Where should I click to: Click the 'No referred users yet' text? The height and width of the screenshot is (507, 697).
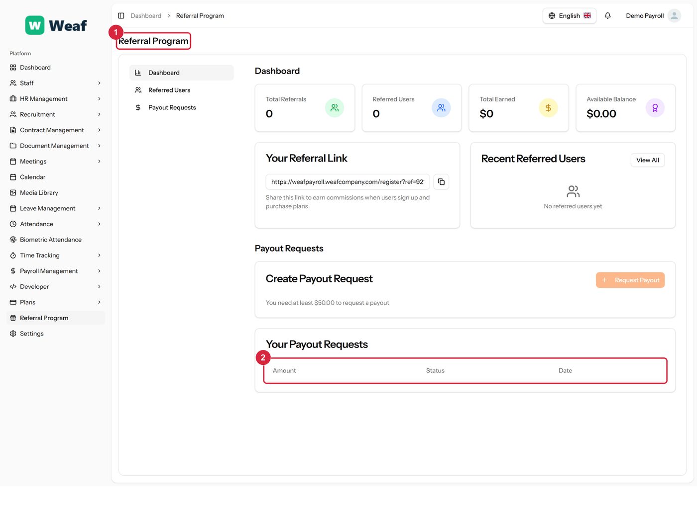(x=573, y=206)
